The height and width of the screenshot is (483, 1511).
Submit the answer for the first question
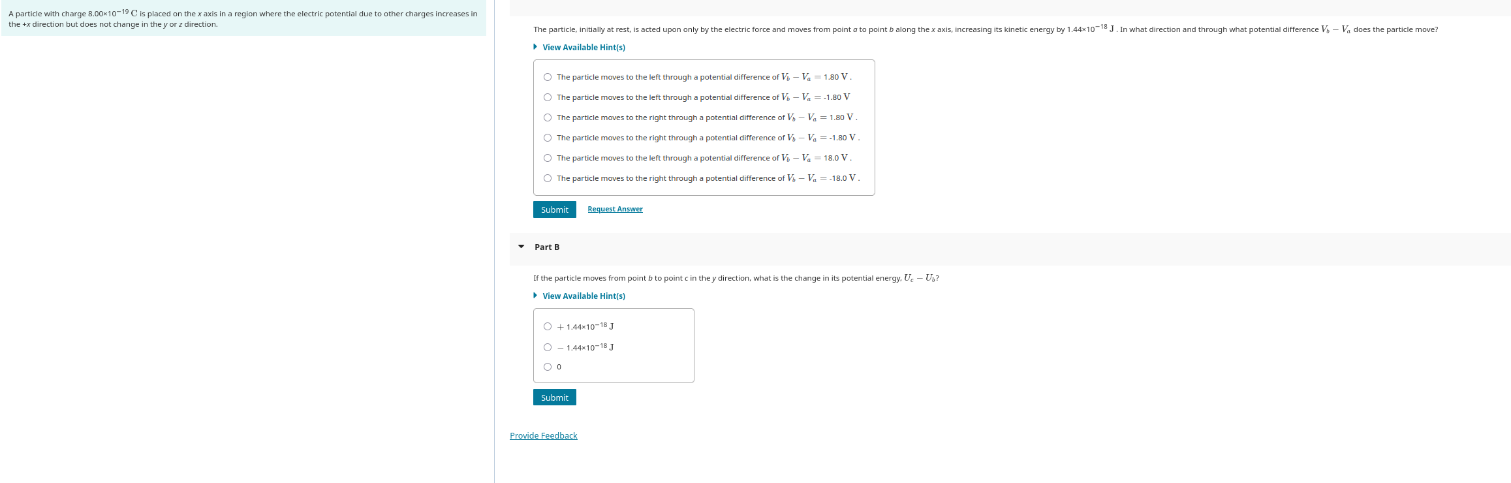click(554, 209)
